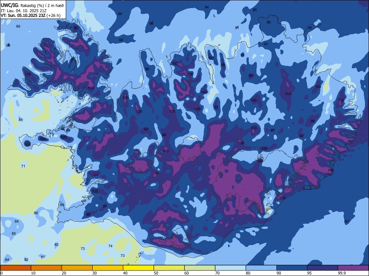Screen dimensions: 369x276
Task: Click the legend tick label 20
Action: pos(64,273)
